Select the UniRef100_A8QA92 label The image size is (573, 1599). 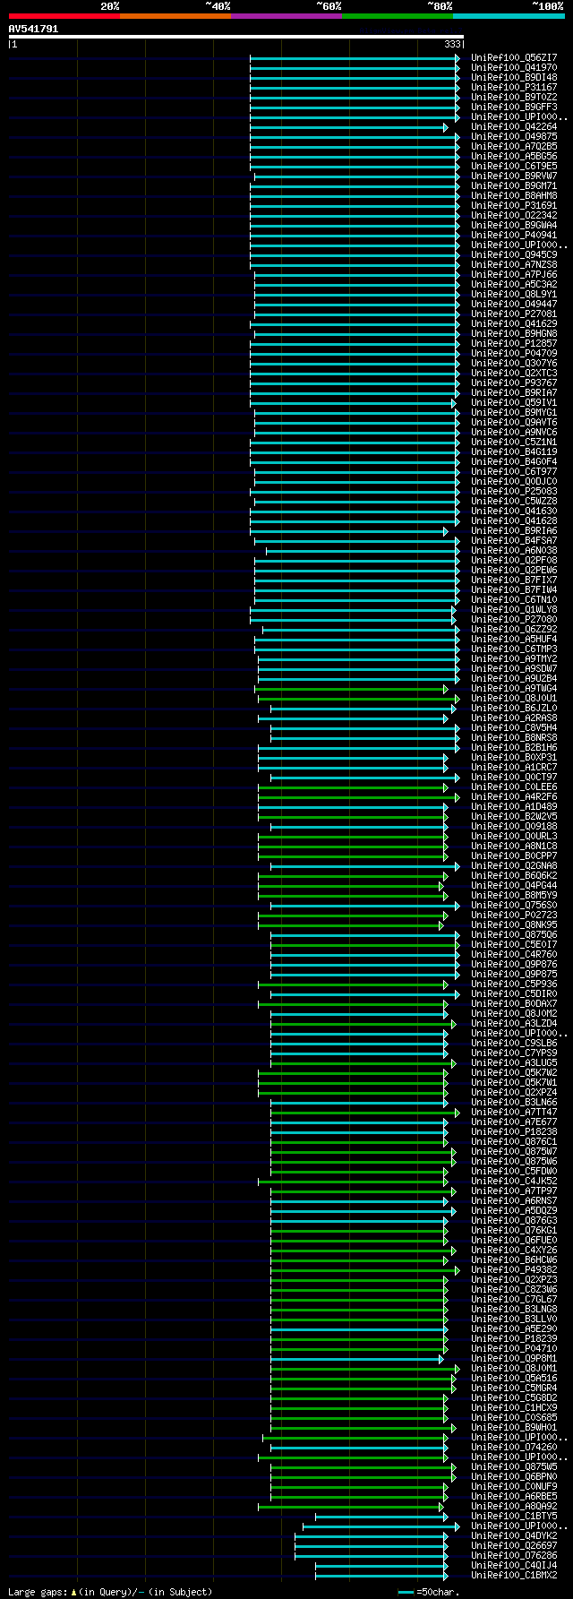514,1506
